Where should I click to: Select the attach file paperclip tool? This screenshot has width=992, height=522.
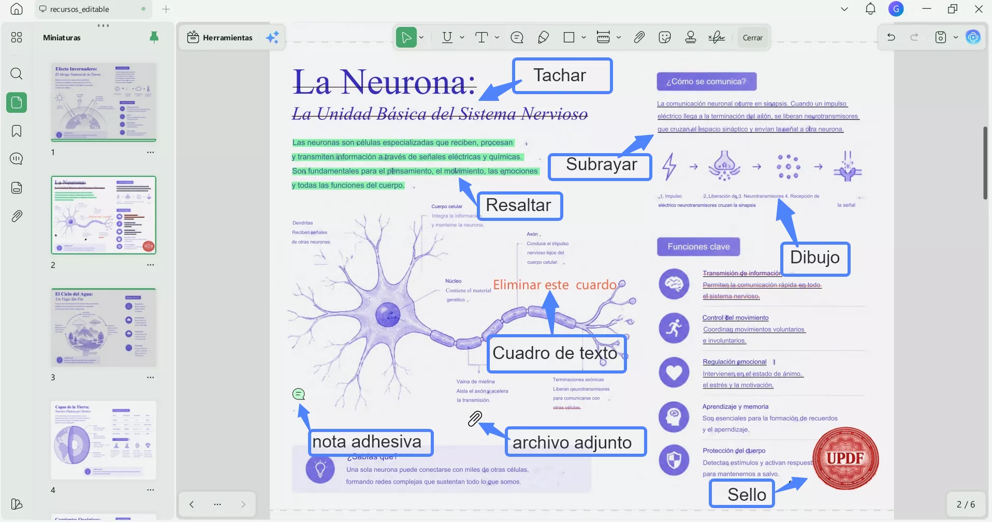(x=639, y=37)
